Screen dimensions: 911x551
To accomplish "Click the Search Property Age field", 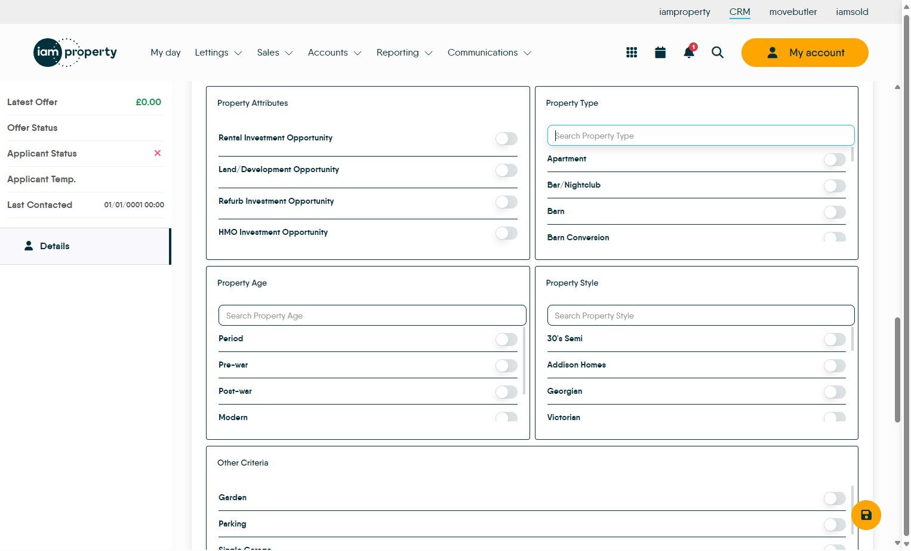I will pos(372,316).
